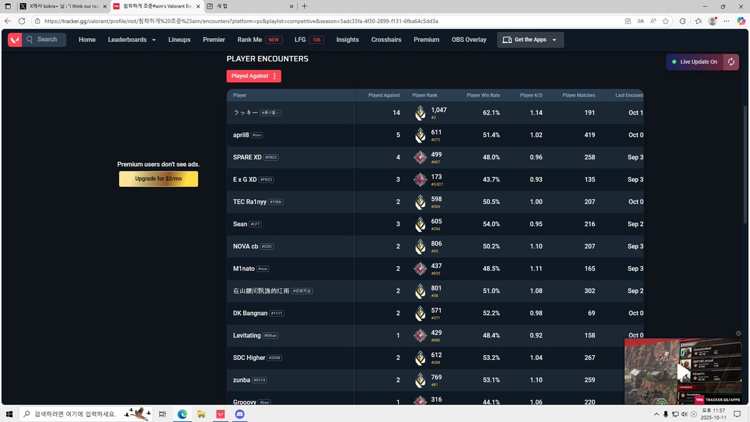Open E x G XD player profile

tap(244, 179)
